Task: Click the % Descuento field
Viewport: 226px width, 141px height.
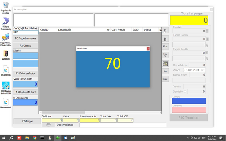Action: tap(26, 103)
